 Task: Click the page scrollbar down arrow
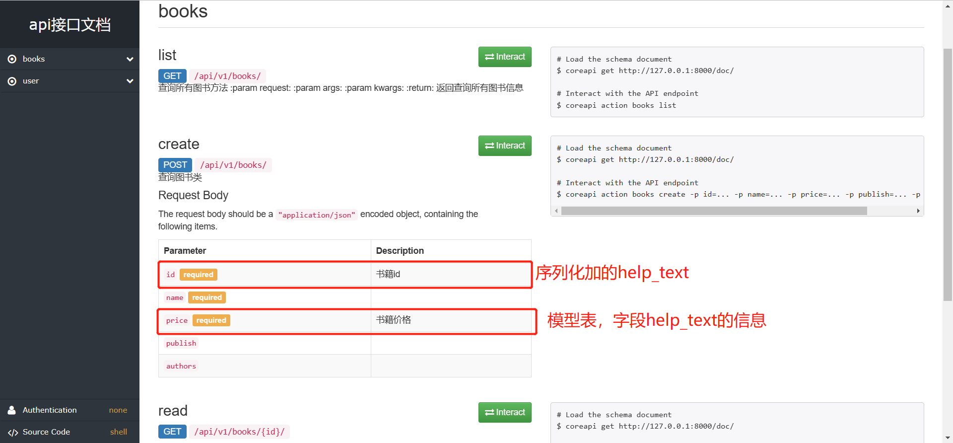click(948, 438)
